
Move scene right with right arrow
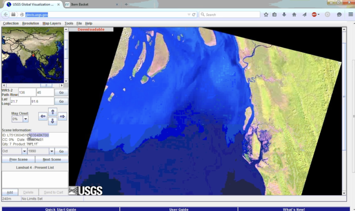pyautogui.click(x=62, y=116)
